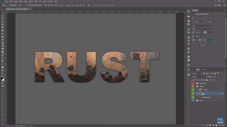This screenshot has width=227, height=127.
Task: Click the Advanced button in Properties
Action: [203, 45]
